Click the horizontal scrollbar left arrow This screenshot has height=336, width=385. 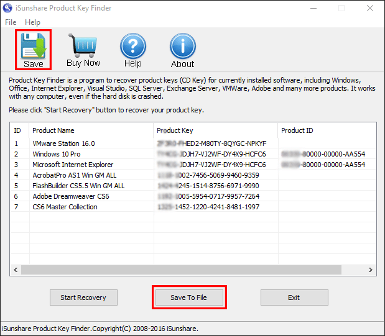[x=16, y=270]
